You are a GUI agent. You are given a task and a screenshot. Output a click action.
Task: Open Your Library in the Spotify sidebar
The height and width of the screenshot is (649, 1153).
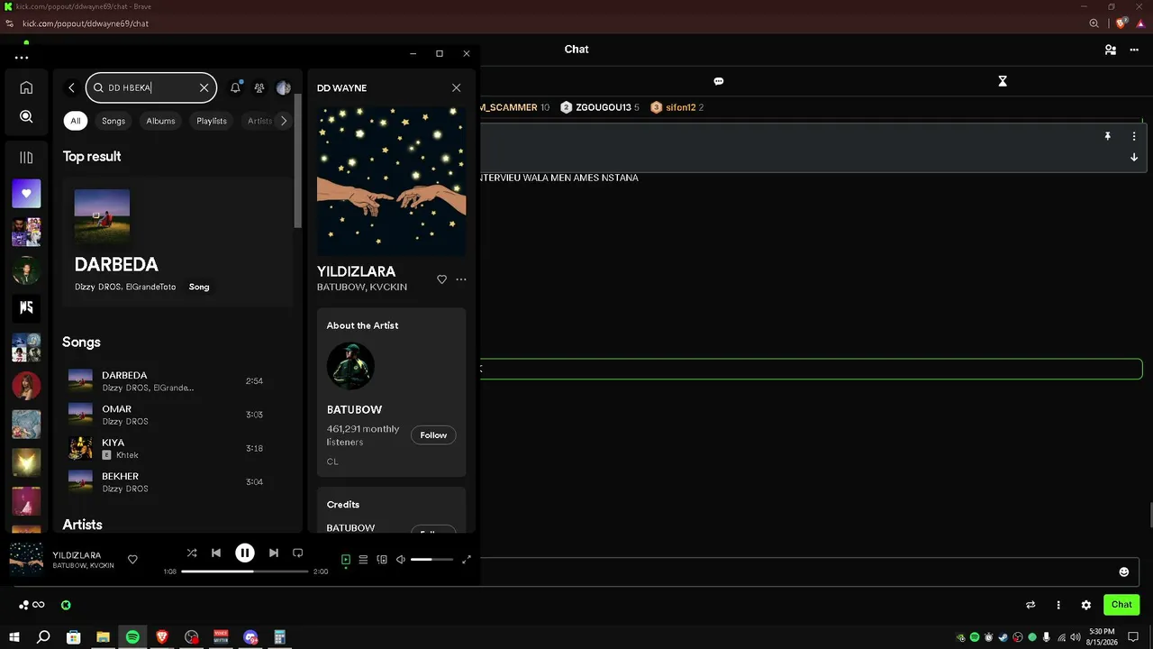pos(26,158)
